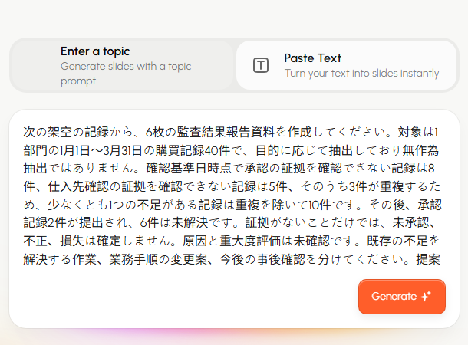The height and width of the screenshot is (345, 468).
Task: Switch to the Enter a topic tab
Action: 123,65
